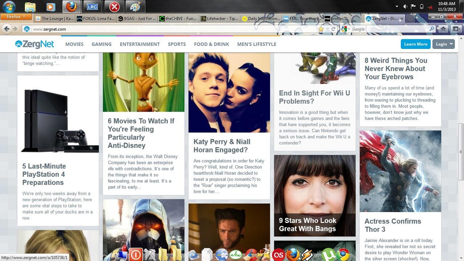Image resolution: width=464 pixels, height=261 pixels.
Task: Reload the page with the refresh icon
Action: (334, 29)
